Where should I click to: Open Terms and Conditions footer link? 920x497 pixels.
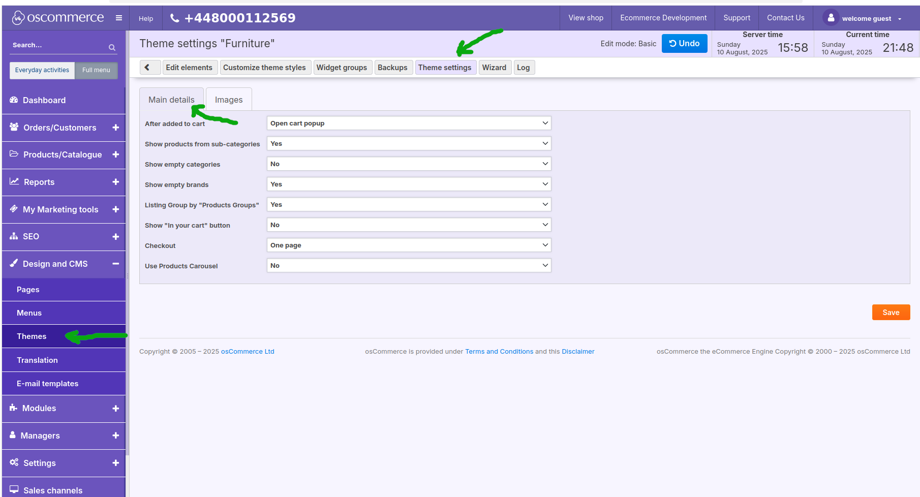(499, 351)
